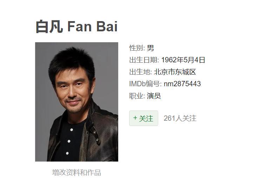Screen dimensions: 260x189
Task: Click the 职业 field label
Action: click(x=137, y=96)
